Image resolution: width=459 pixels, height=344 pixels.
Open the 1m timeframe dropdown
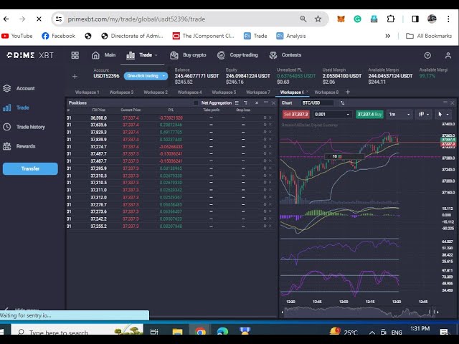(399, 114)
